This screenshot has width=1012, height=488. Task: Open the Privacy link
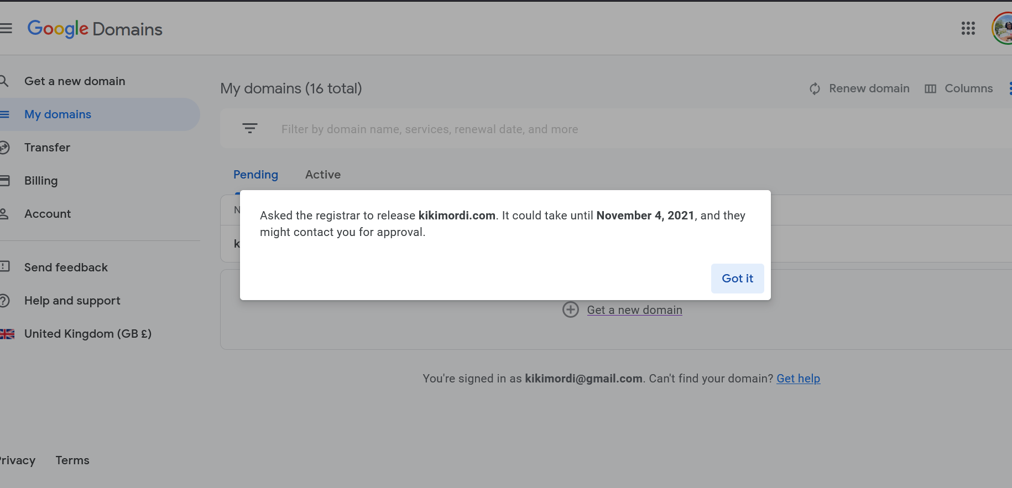tap(17, 460)
